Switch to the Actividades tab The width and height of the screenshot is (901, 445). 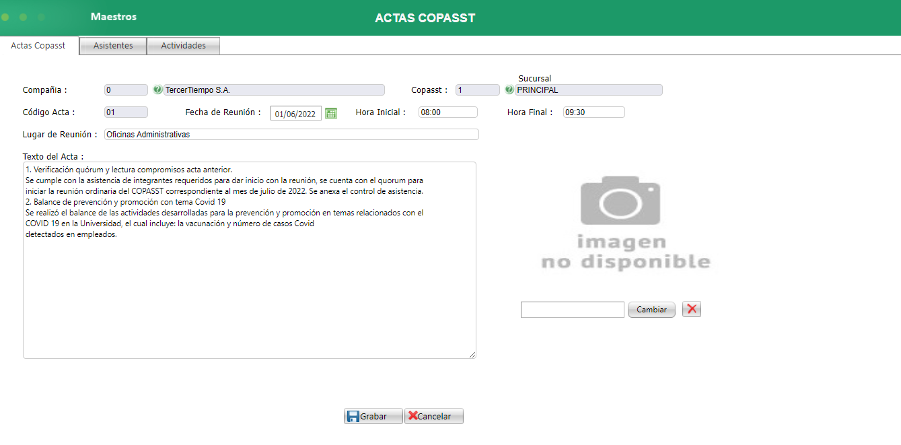point(183,45)
